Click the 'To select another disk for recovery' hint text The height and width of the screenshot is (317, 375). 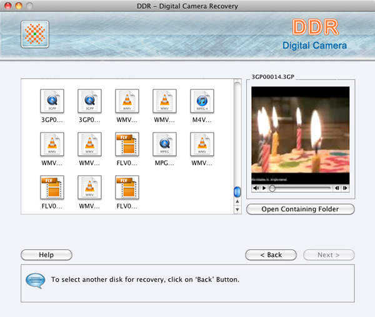click(145, 279)
